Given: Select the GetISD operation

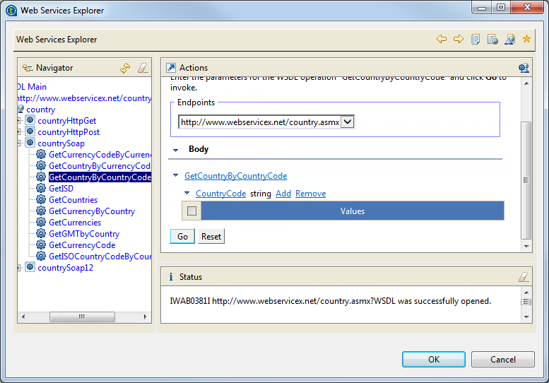Looking at the screenshot, I should click(61, 189).
